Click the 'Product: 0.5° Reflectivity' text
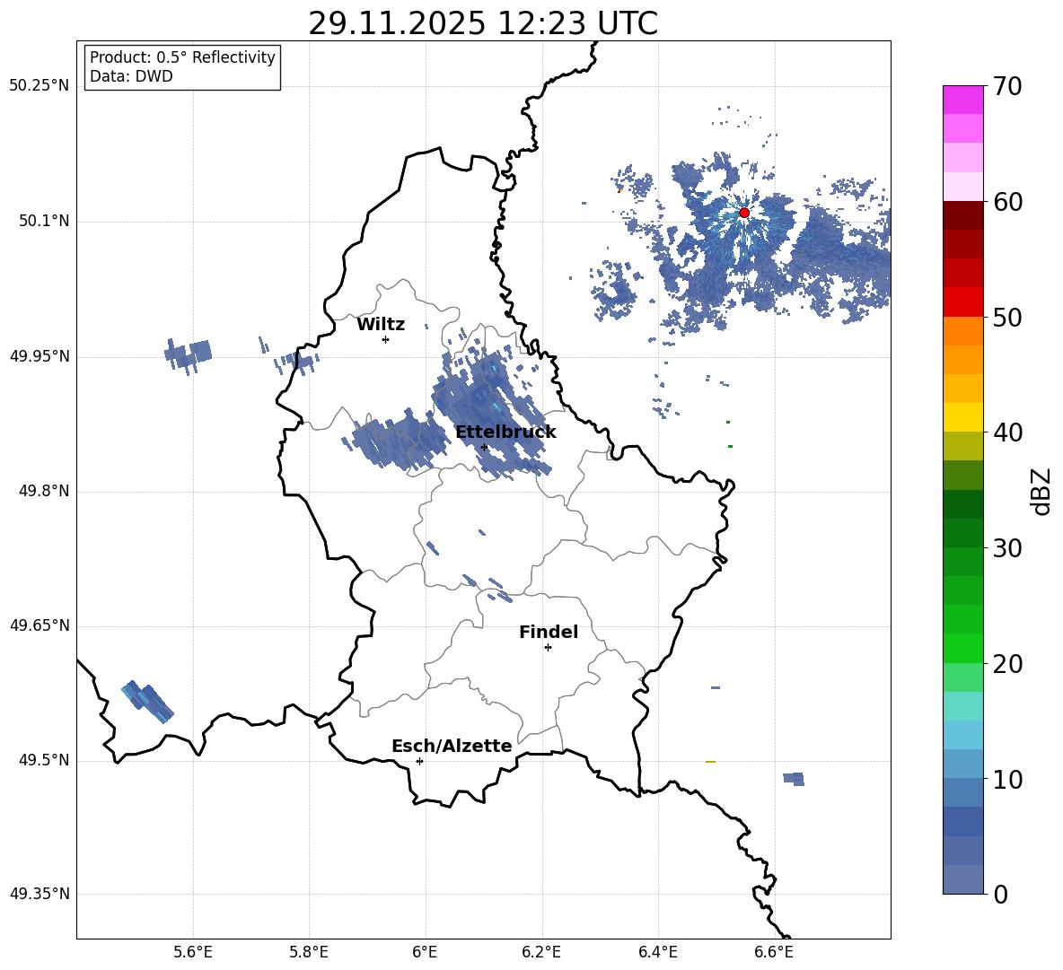Viewport: 1063px width, 970px height. tap(182, 57)
